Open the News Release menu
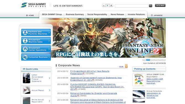This screenshot has width=185, height=104. 117,15
